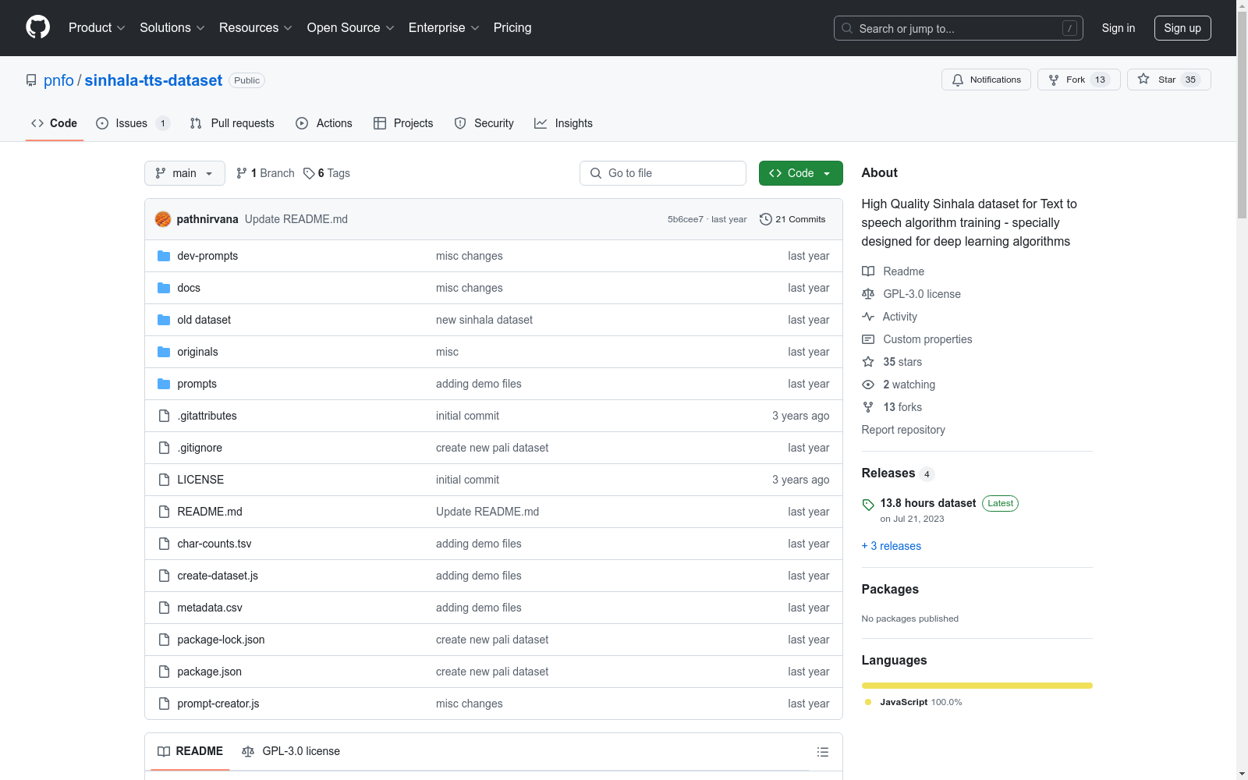Click the bell Notifications button
Screen dimensions: 1248x780
pyautogui.click(x=986, y=80)
